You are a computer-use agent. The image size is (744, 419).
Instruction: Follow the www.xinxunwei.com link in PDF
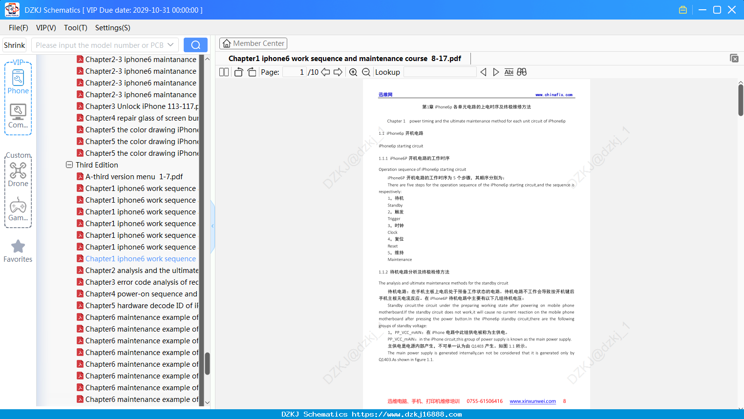pos(532,401)
